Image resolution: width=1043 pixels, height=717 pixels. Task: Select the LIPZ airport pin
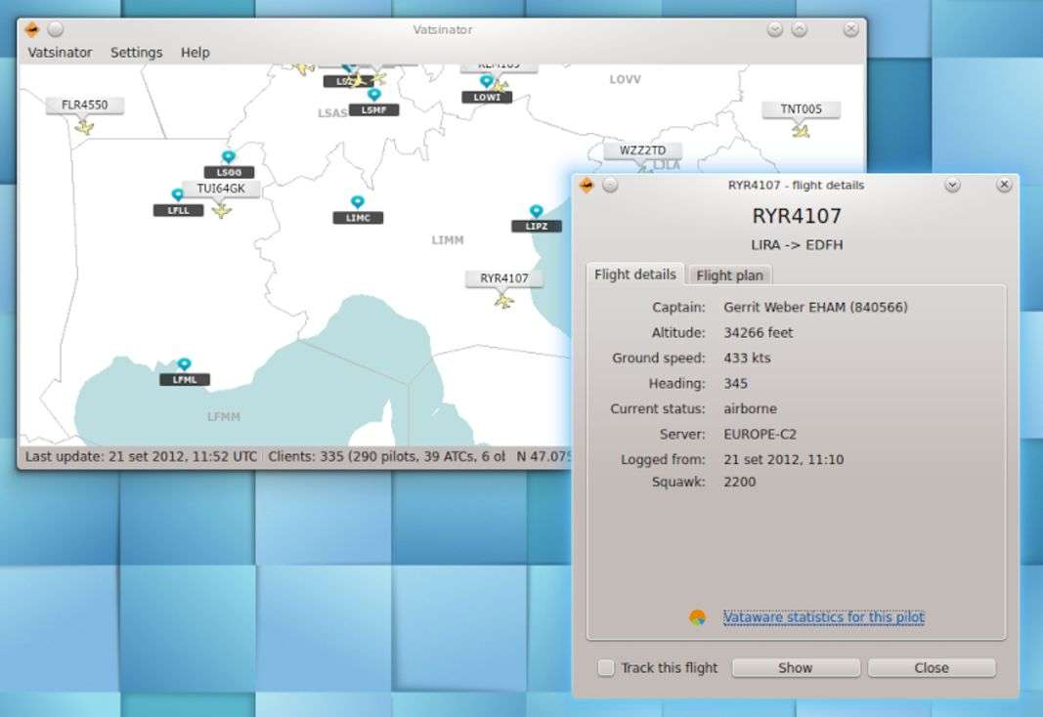536,212
